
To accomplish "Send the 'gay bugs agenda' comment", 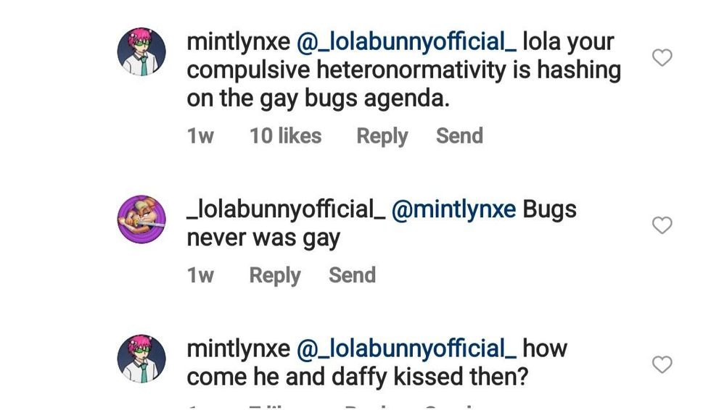I will point(459,136).
